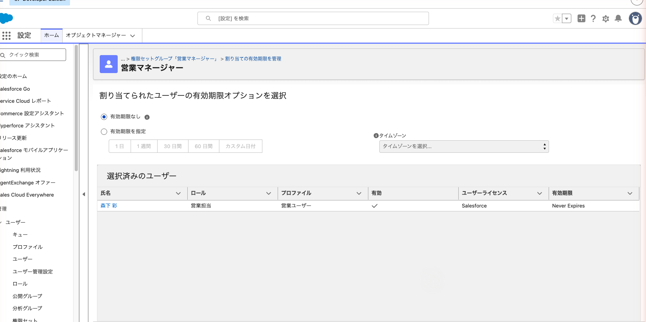Screen dimensions: 646x322
Task: Click the favorites star icon
Action: (558, 18)
